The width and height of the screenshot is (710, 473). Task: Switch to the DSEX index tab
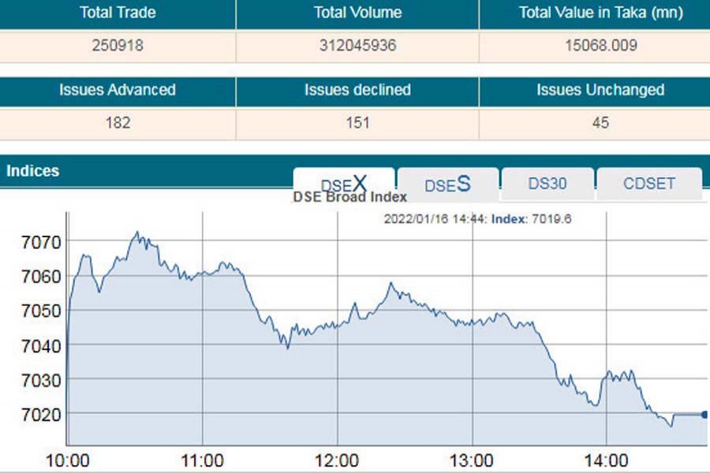point(344,183)
